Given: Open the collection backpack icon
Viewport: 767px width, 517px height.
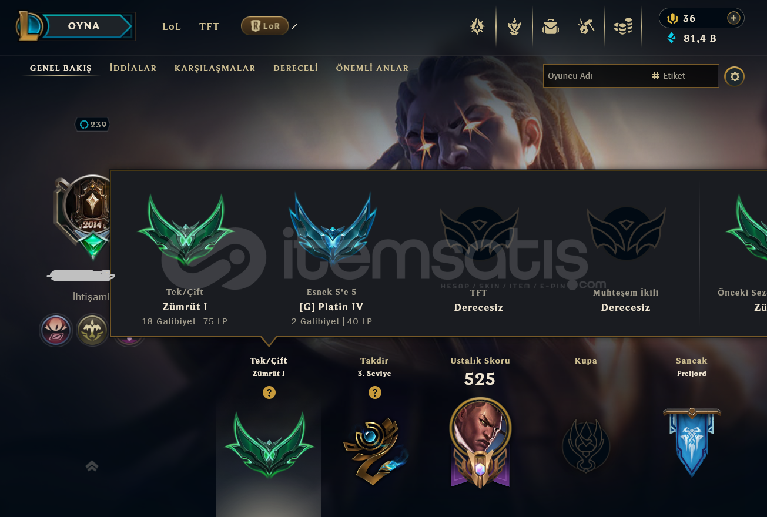Looking at the screenshot, I should (x=551, y=26).
